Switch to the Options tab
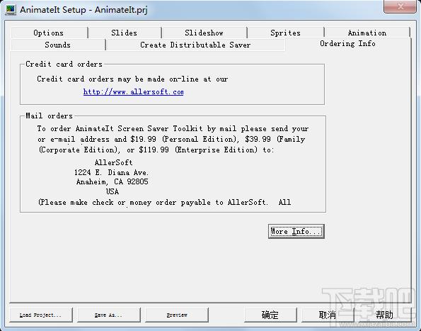421x331 pixels. pos(49,33)
